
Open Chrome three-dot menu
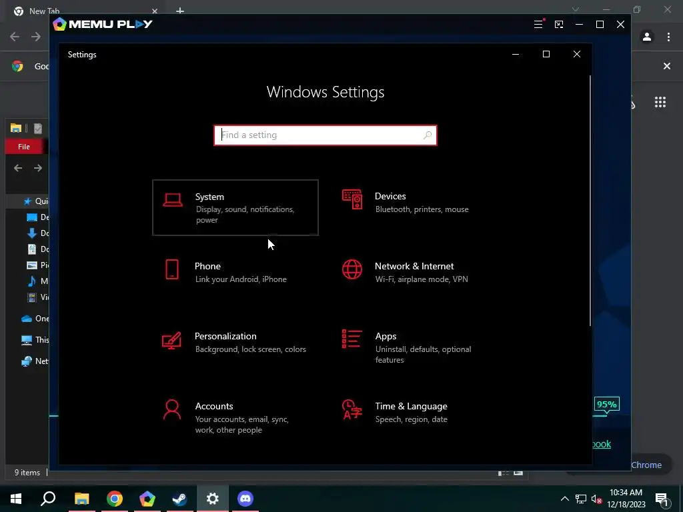[x=668, y=37]
